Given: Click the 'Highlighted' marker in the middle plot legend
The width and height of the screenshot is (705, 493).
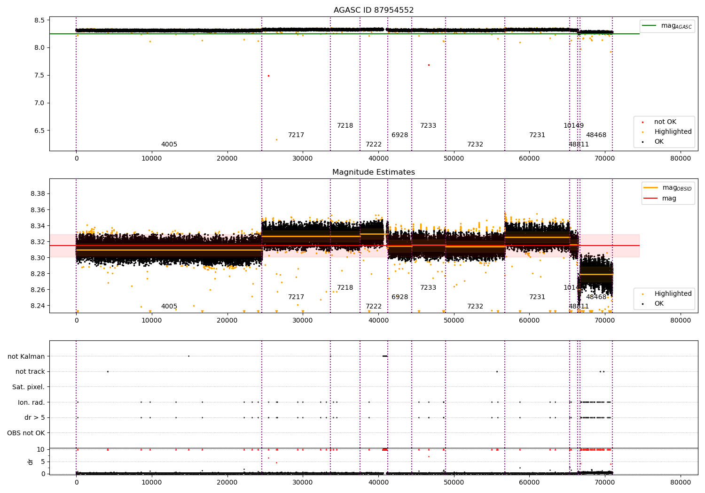Looking at the screenshot, I should 642,294.
